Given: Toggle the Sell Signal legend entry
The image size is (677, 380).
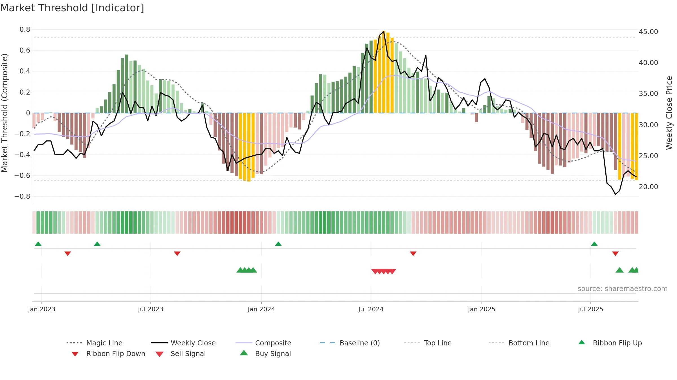Looking at the screenshot, I should point(181,354).
